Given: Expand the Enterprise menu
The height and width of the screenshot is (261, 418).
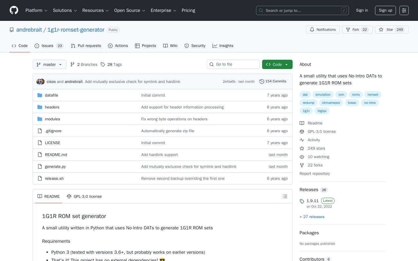Looking at the screenshot, I should click(163, 10).
